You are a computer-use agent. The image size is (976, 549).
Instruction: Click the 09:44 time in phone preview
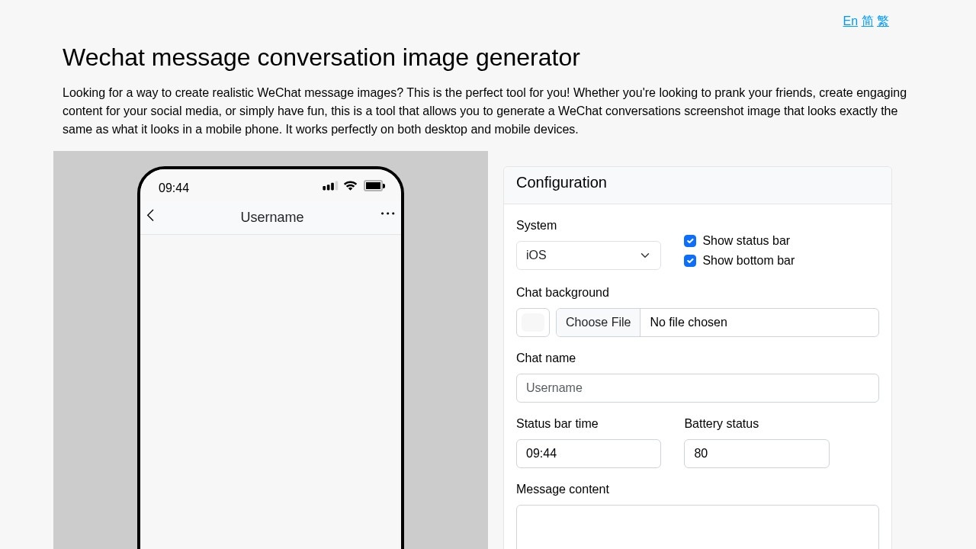(174, 188)
